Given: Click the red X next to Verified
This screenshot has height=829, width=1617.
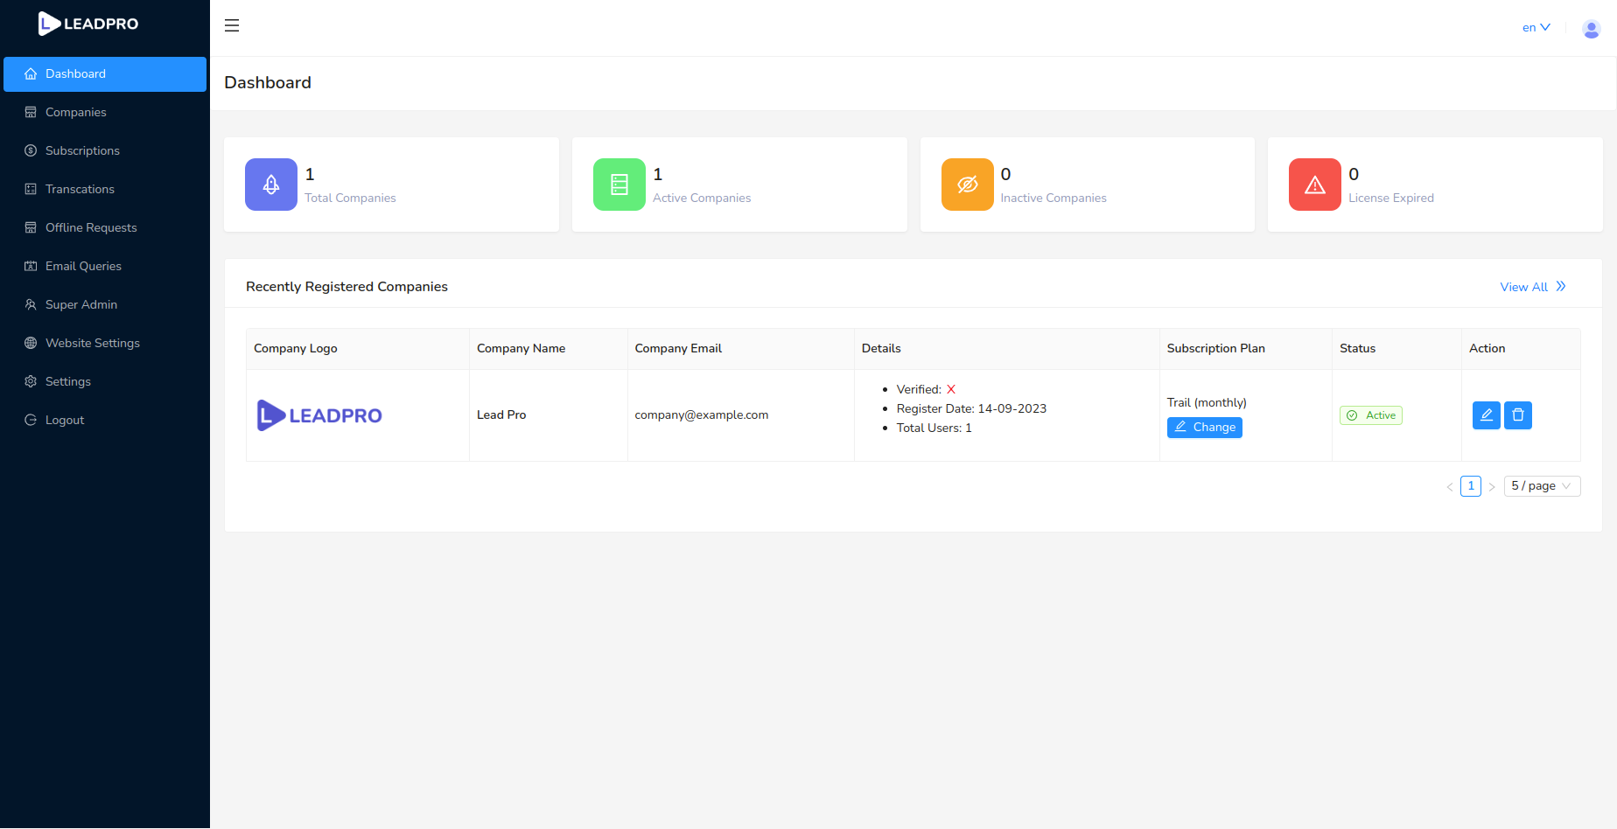Looking at the screenshot, I should click(951, 389).
